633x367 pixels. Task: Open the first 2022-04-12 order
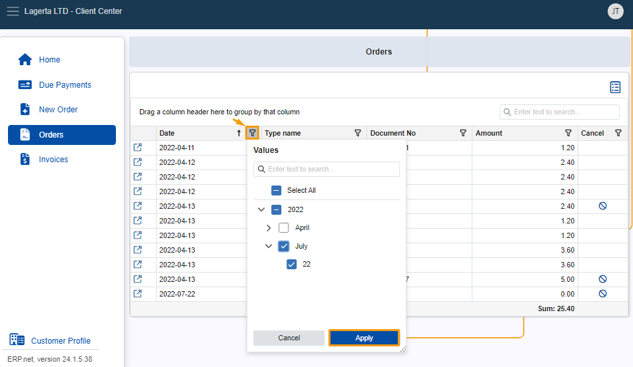click(x=138, y=162)
